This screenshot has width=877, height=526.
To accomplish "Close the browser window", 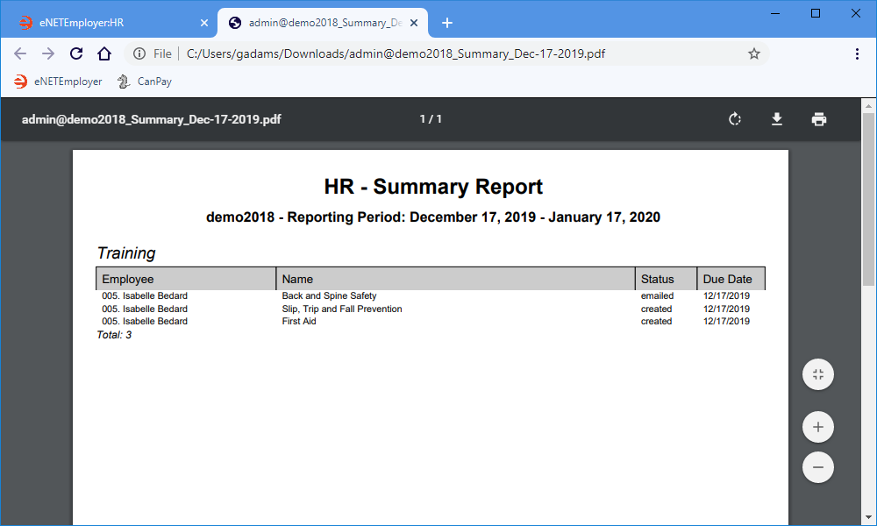I will (856, 13).
